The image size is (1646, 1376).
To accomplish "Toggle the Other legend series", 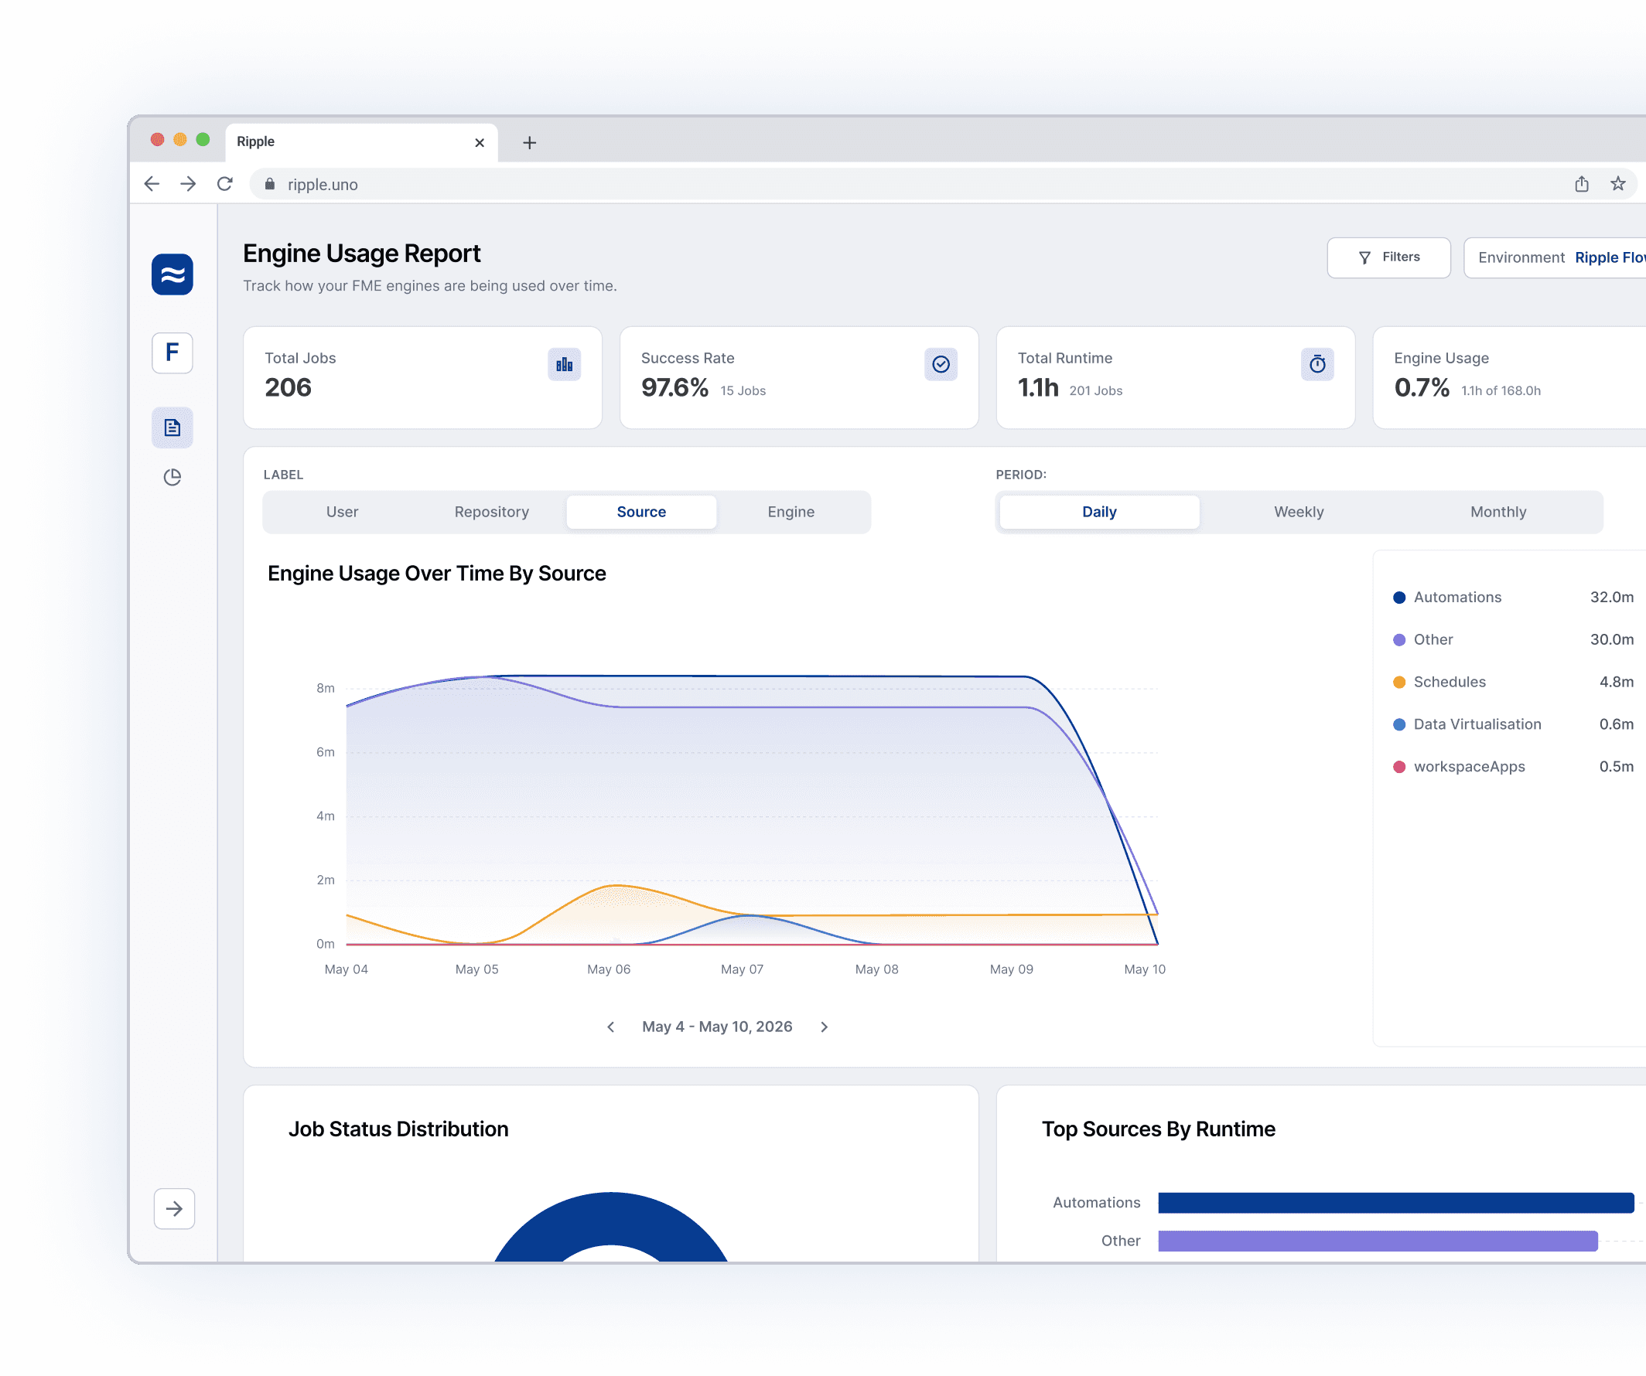I will click(x=1513, y=640).
